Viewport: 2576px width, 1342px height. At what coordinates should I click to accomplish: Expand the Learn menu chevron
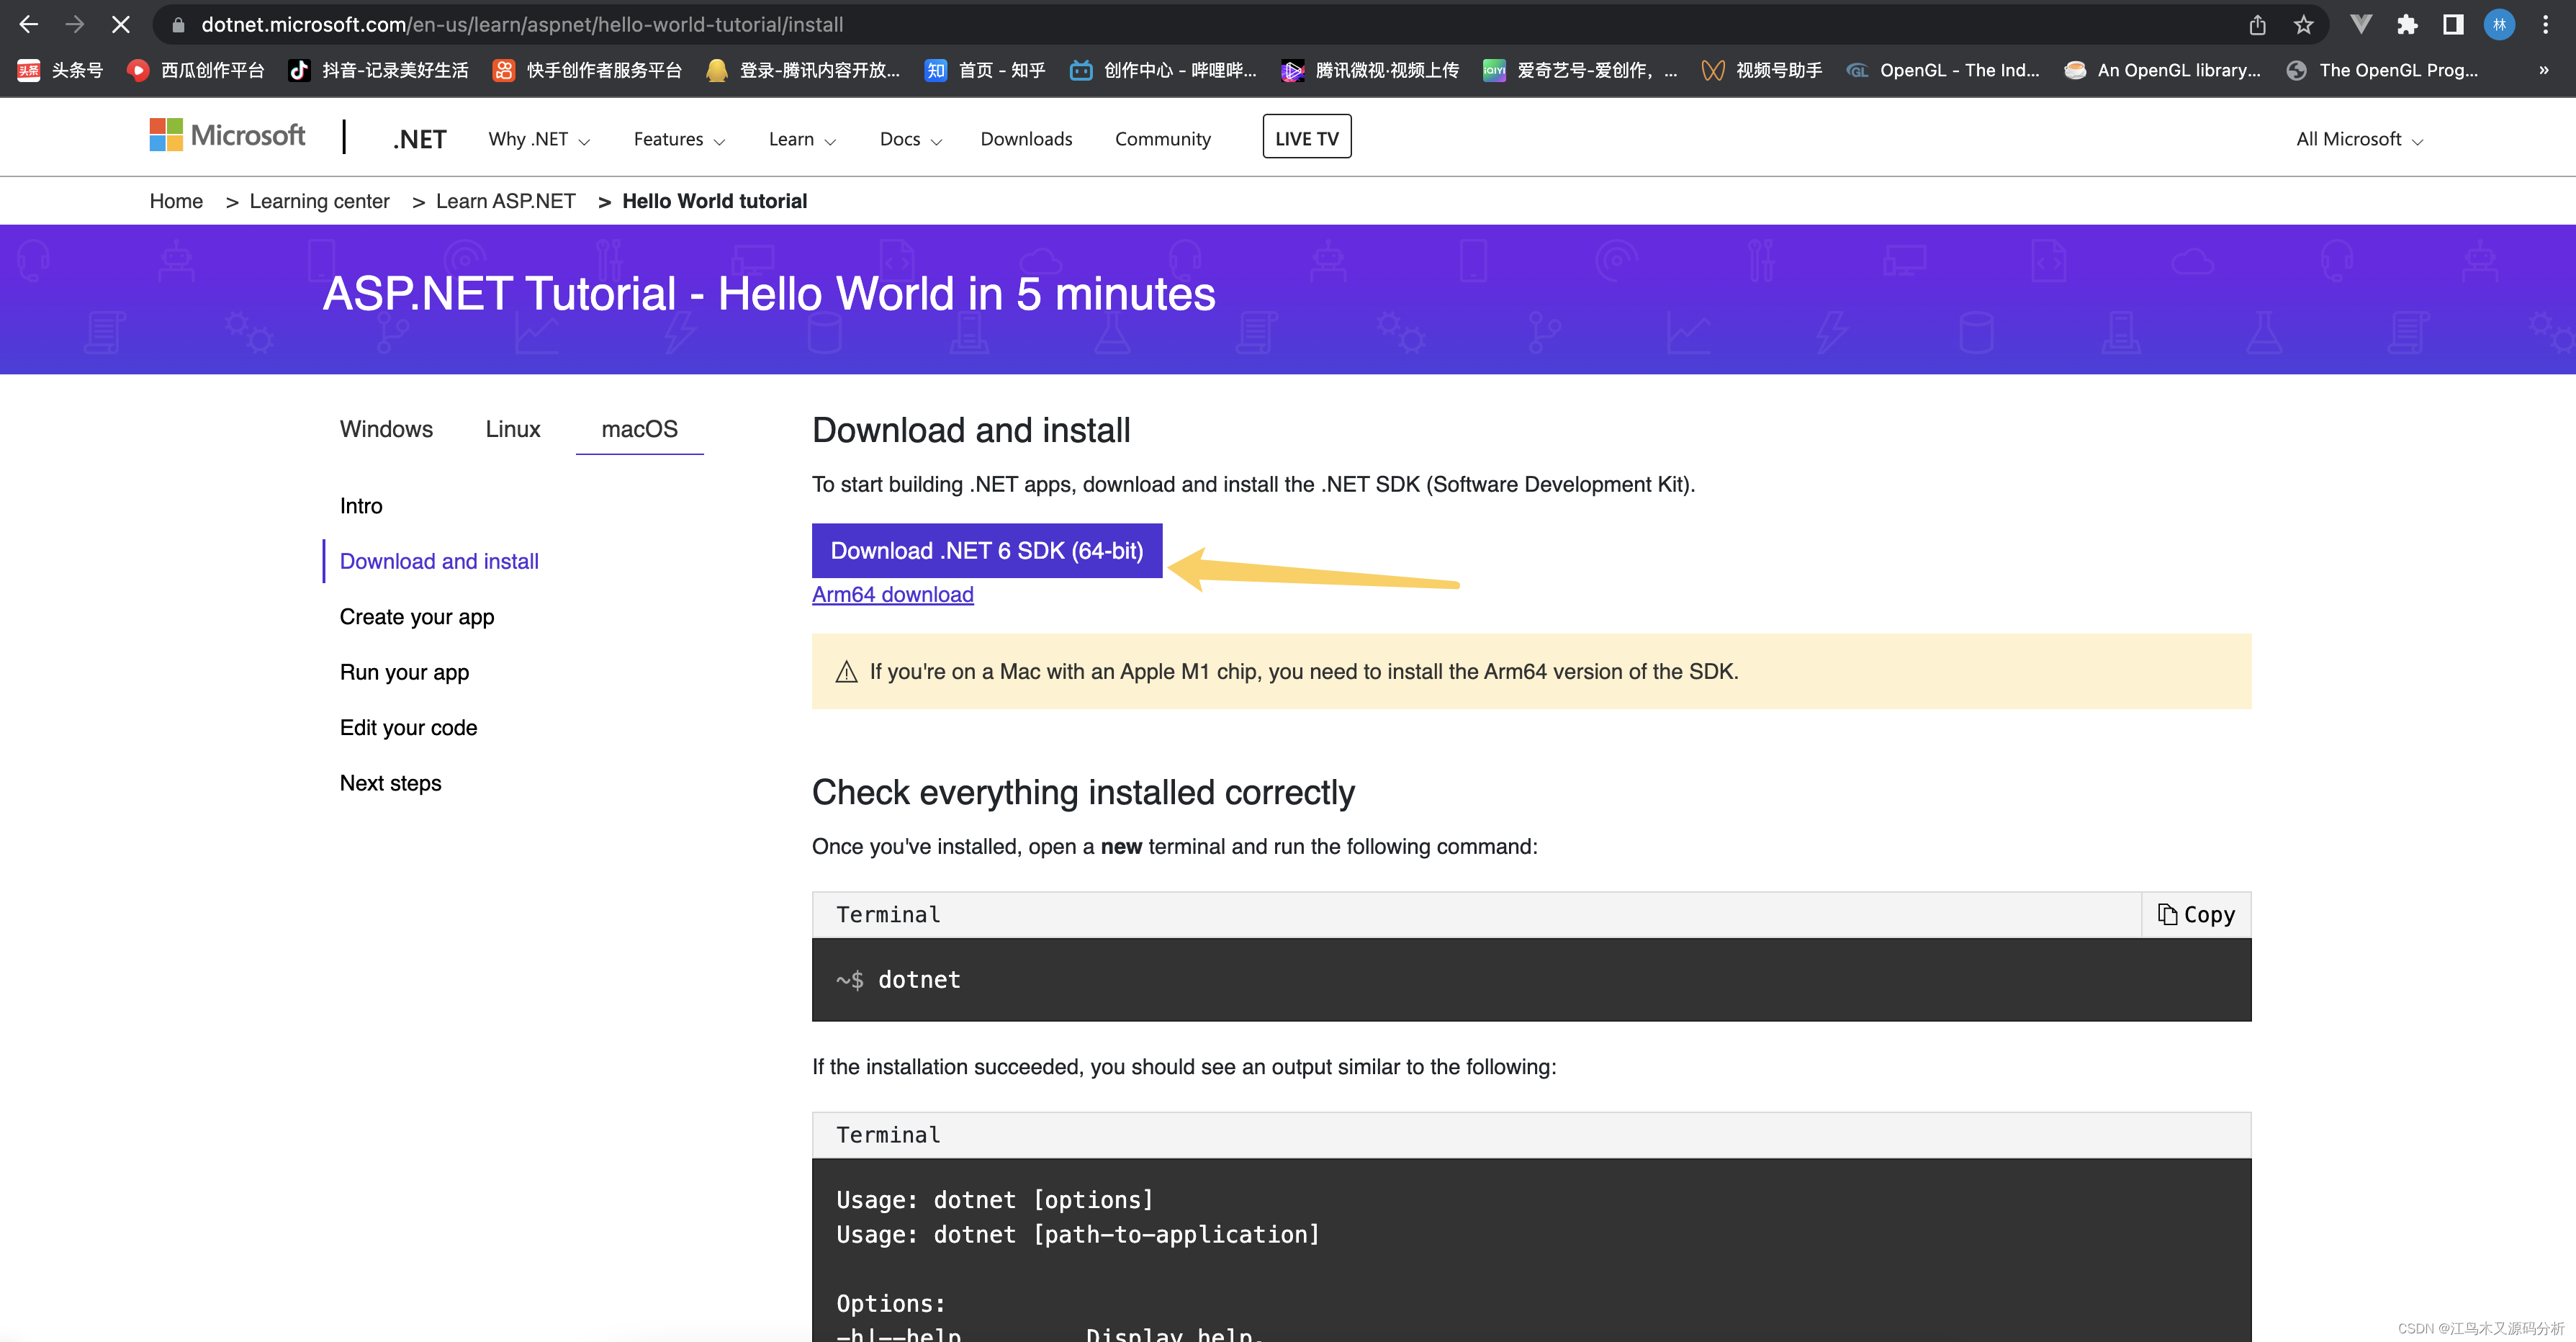coord(830,140)
